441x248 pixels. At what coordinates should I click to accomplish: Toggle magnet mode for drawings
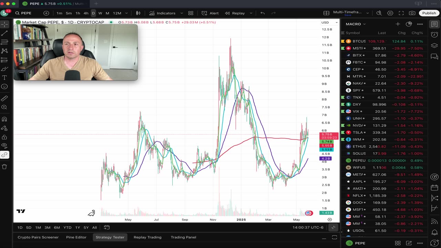[4, 119]
